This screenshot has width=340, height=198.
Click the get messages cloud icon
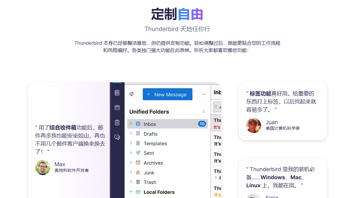tap(131, 94)
